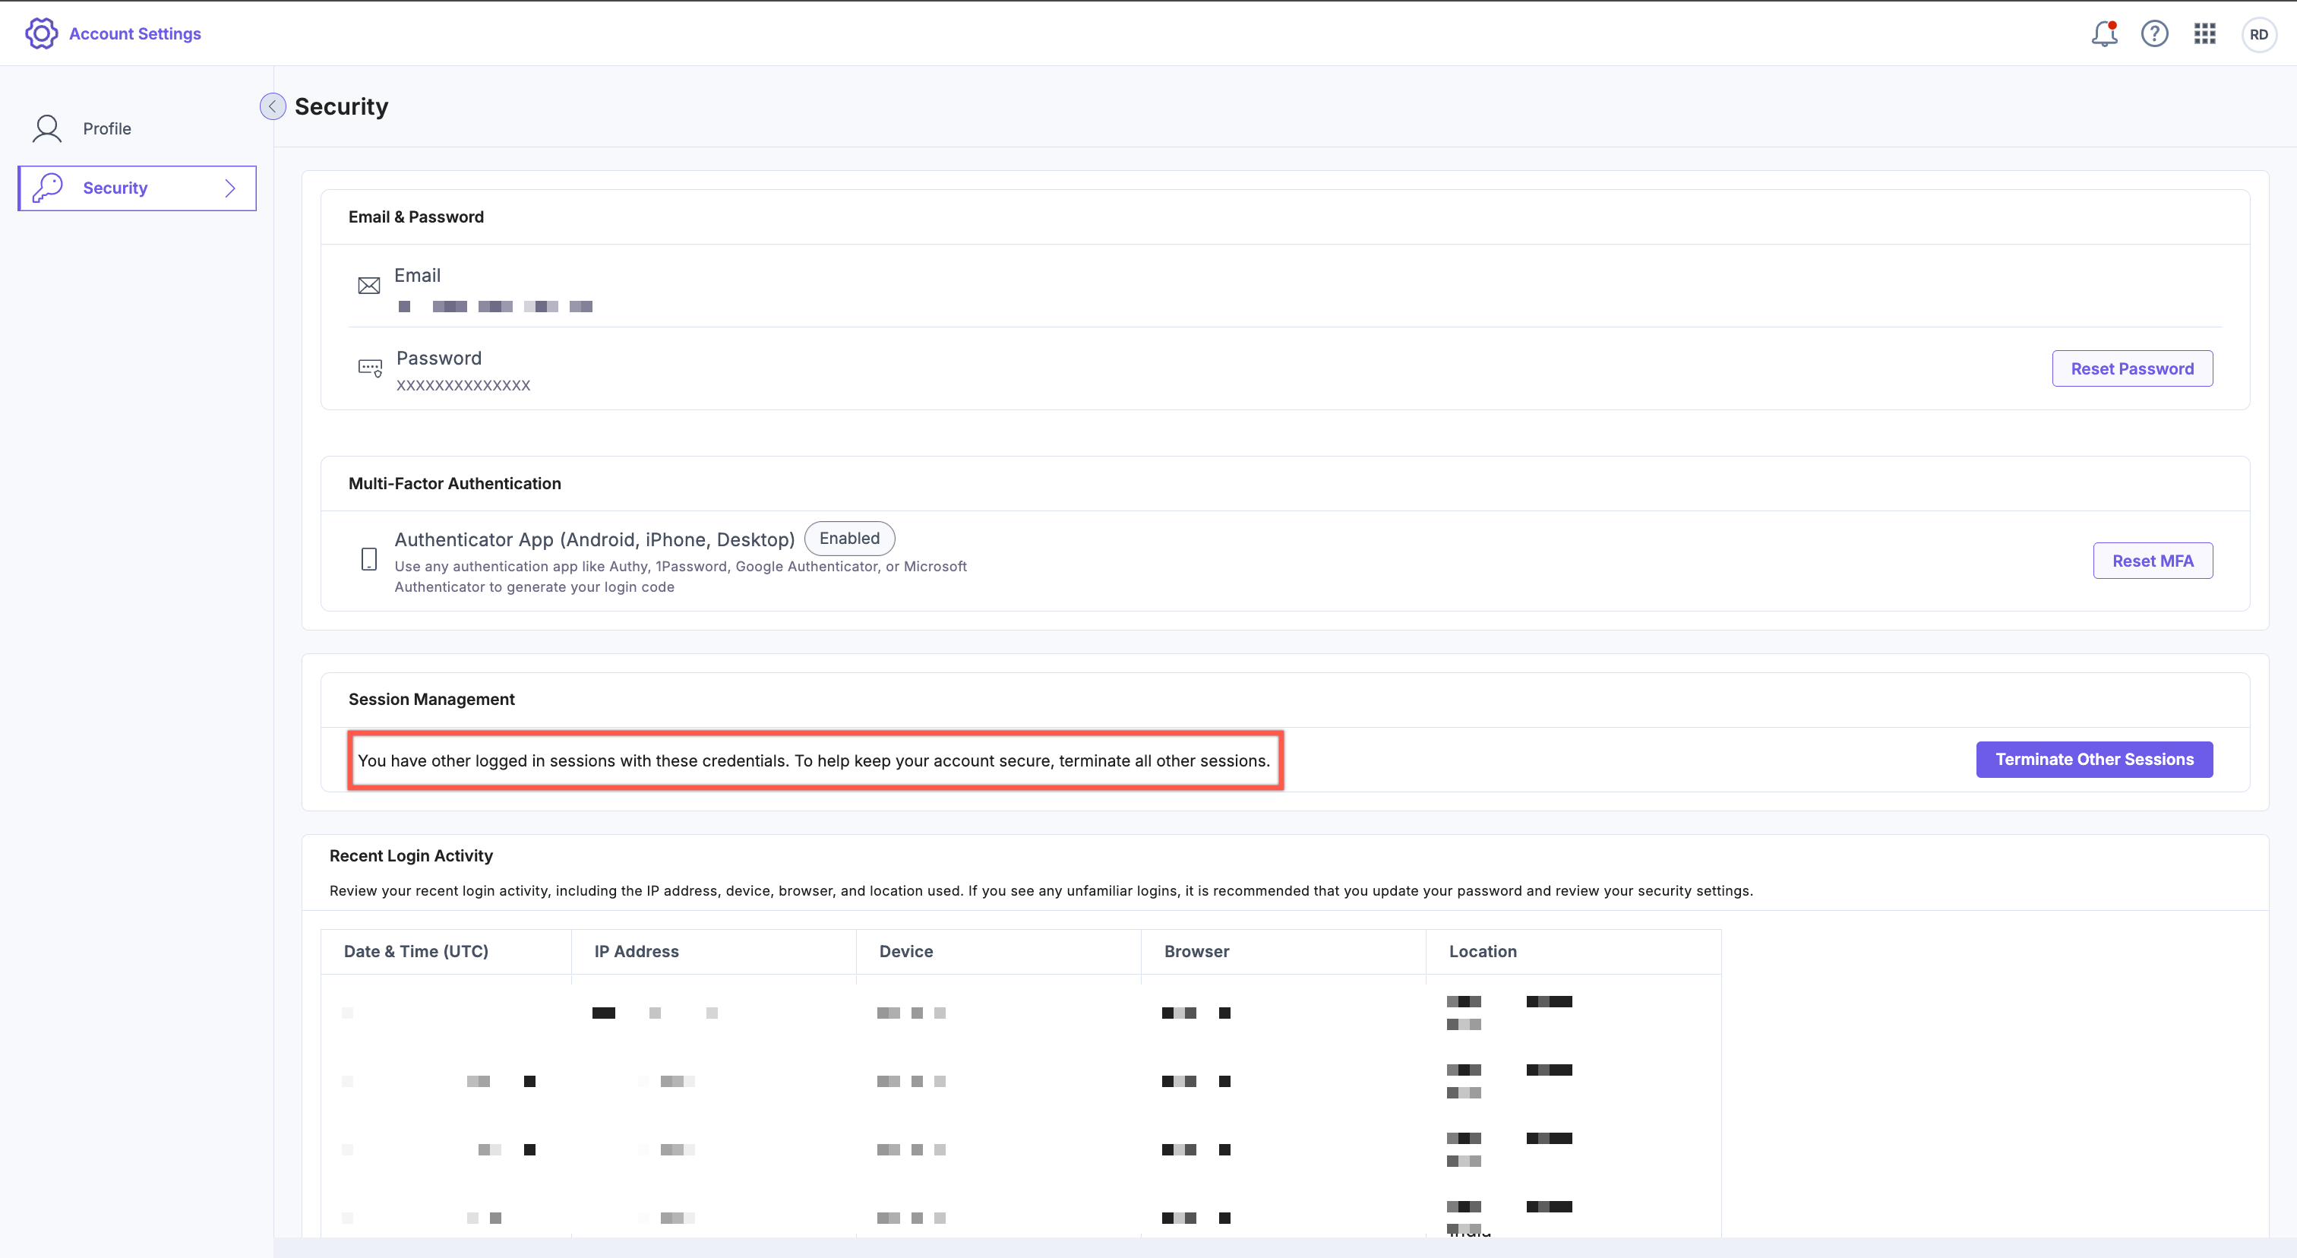The height and width of the screenshot is (1258, 2297).
Task: Open the notifications bell
Action: 2103,34
